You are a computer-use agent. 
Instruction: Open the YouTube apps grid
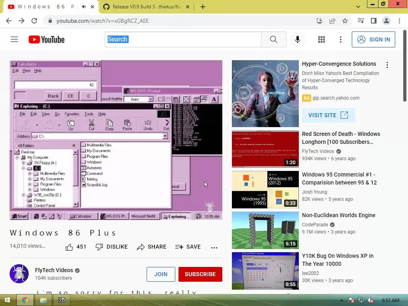coord(322,39)
